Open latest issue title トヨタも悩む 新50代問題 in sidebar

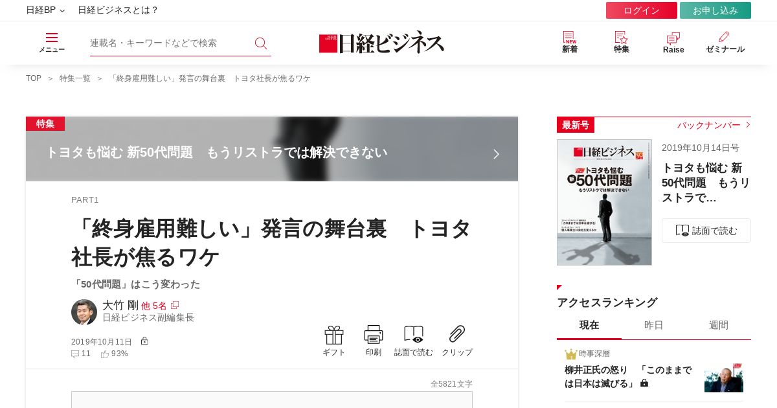[706, 183]
